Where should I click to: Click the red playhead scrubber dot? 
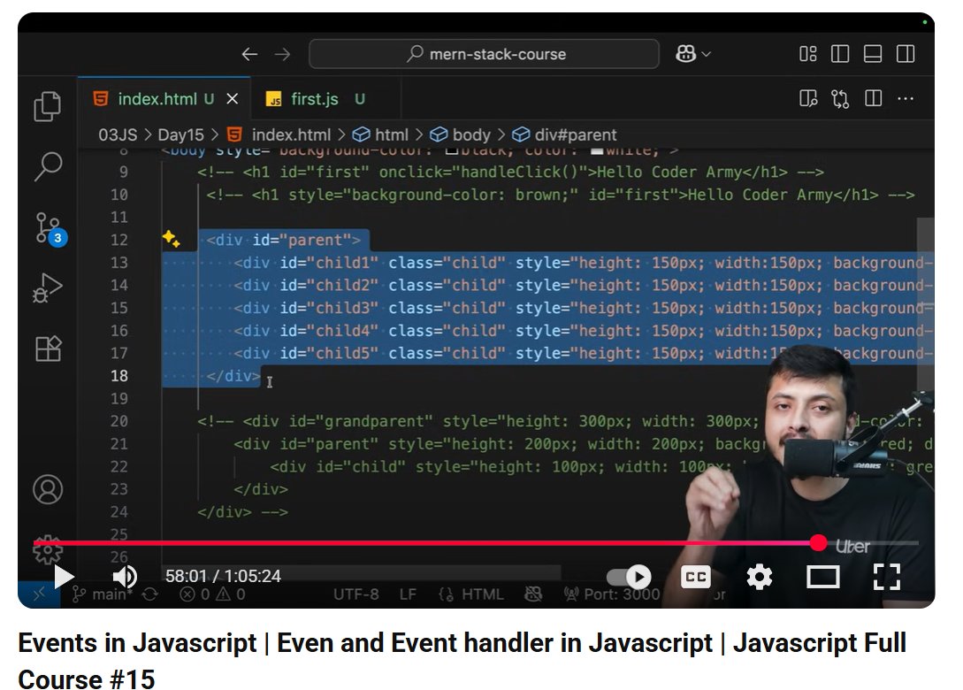point(818,542)
